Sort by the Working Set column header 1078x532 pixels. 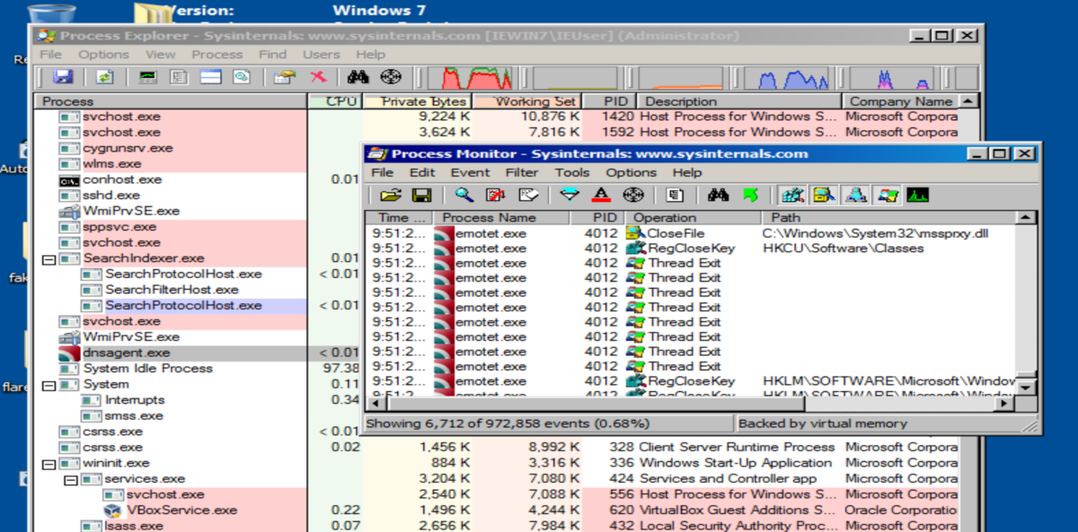coord(526,101)
